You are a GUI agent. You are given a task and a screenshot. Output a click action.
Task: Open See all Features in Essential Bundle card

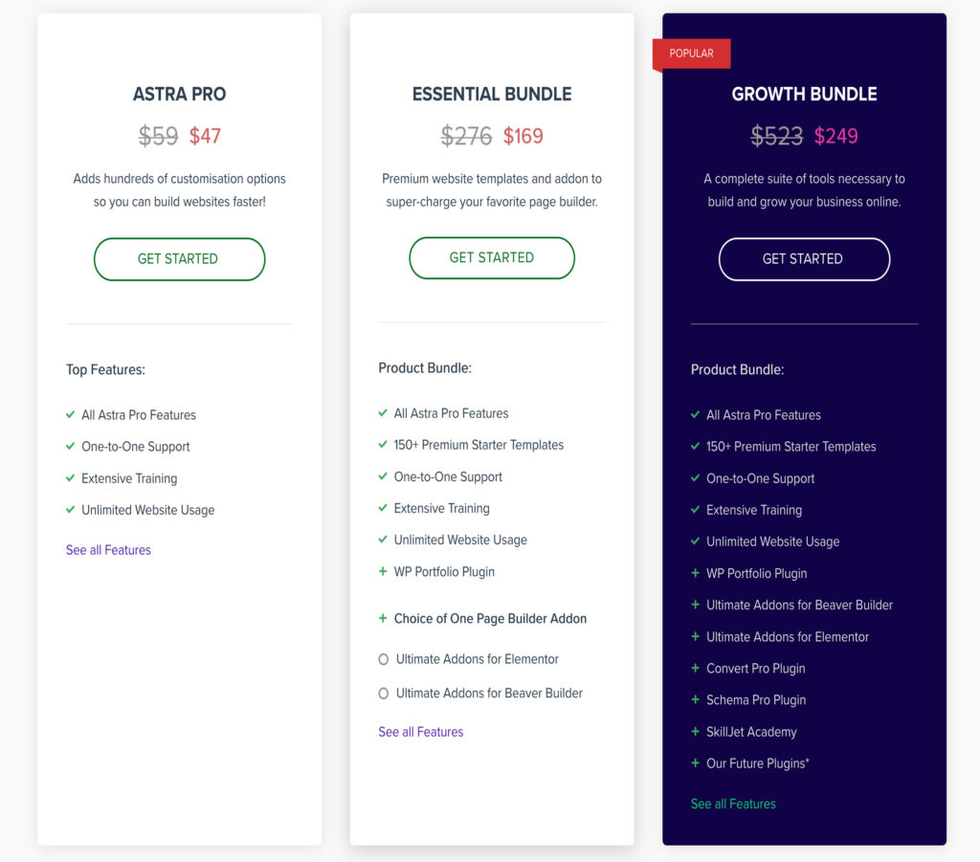coord(421,732)
